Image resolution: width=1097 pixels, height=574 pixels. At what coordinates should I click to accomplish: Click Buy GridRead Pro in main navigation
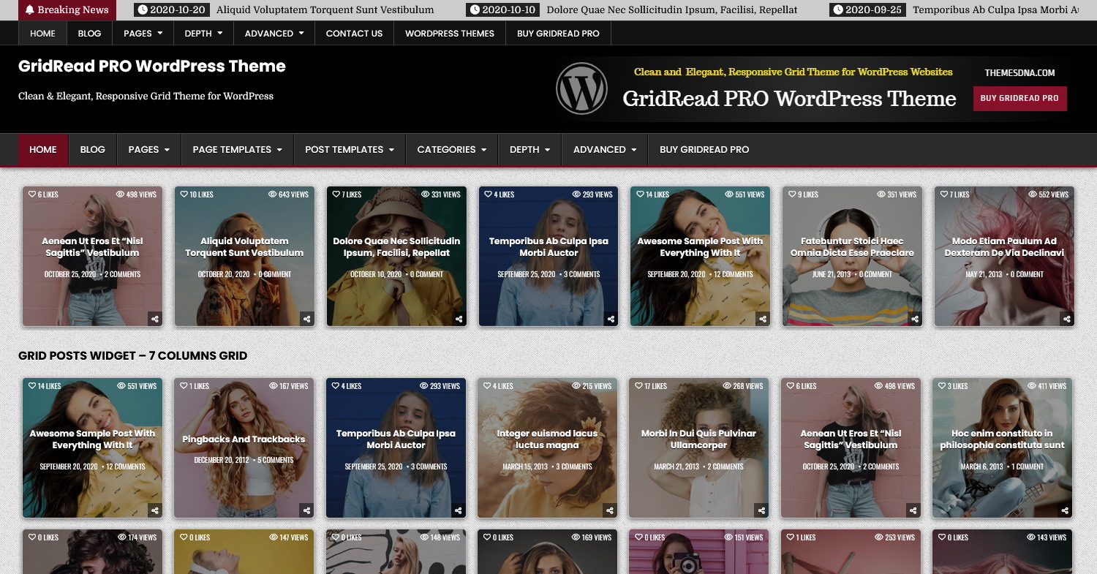tap(704, 149)
